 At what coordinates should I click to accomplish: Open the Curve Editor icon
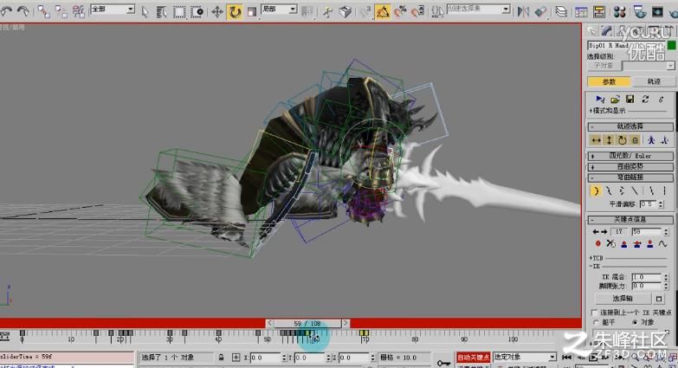pyautogui.click(x=581, y=12)
